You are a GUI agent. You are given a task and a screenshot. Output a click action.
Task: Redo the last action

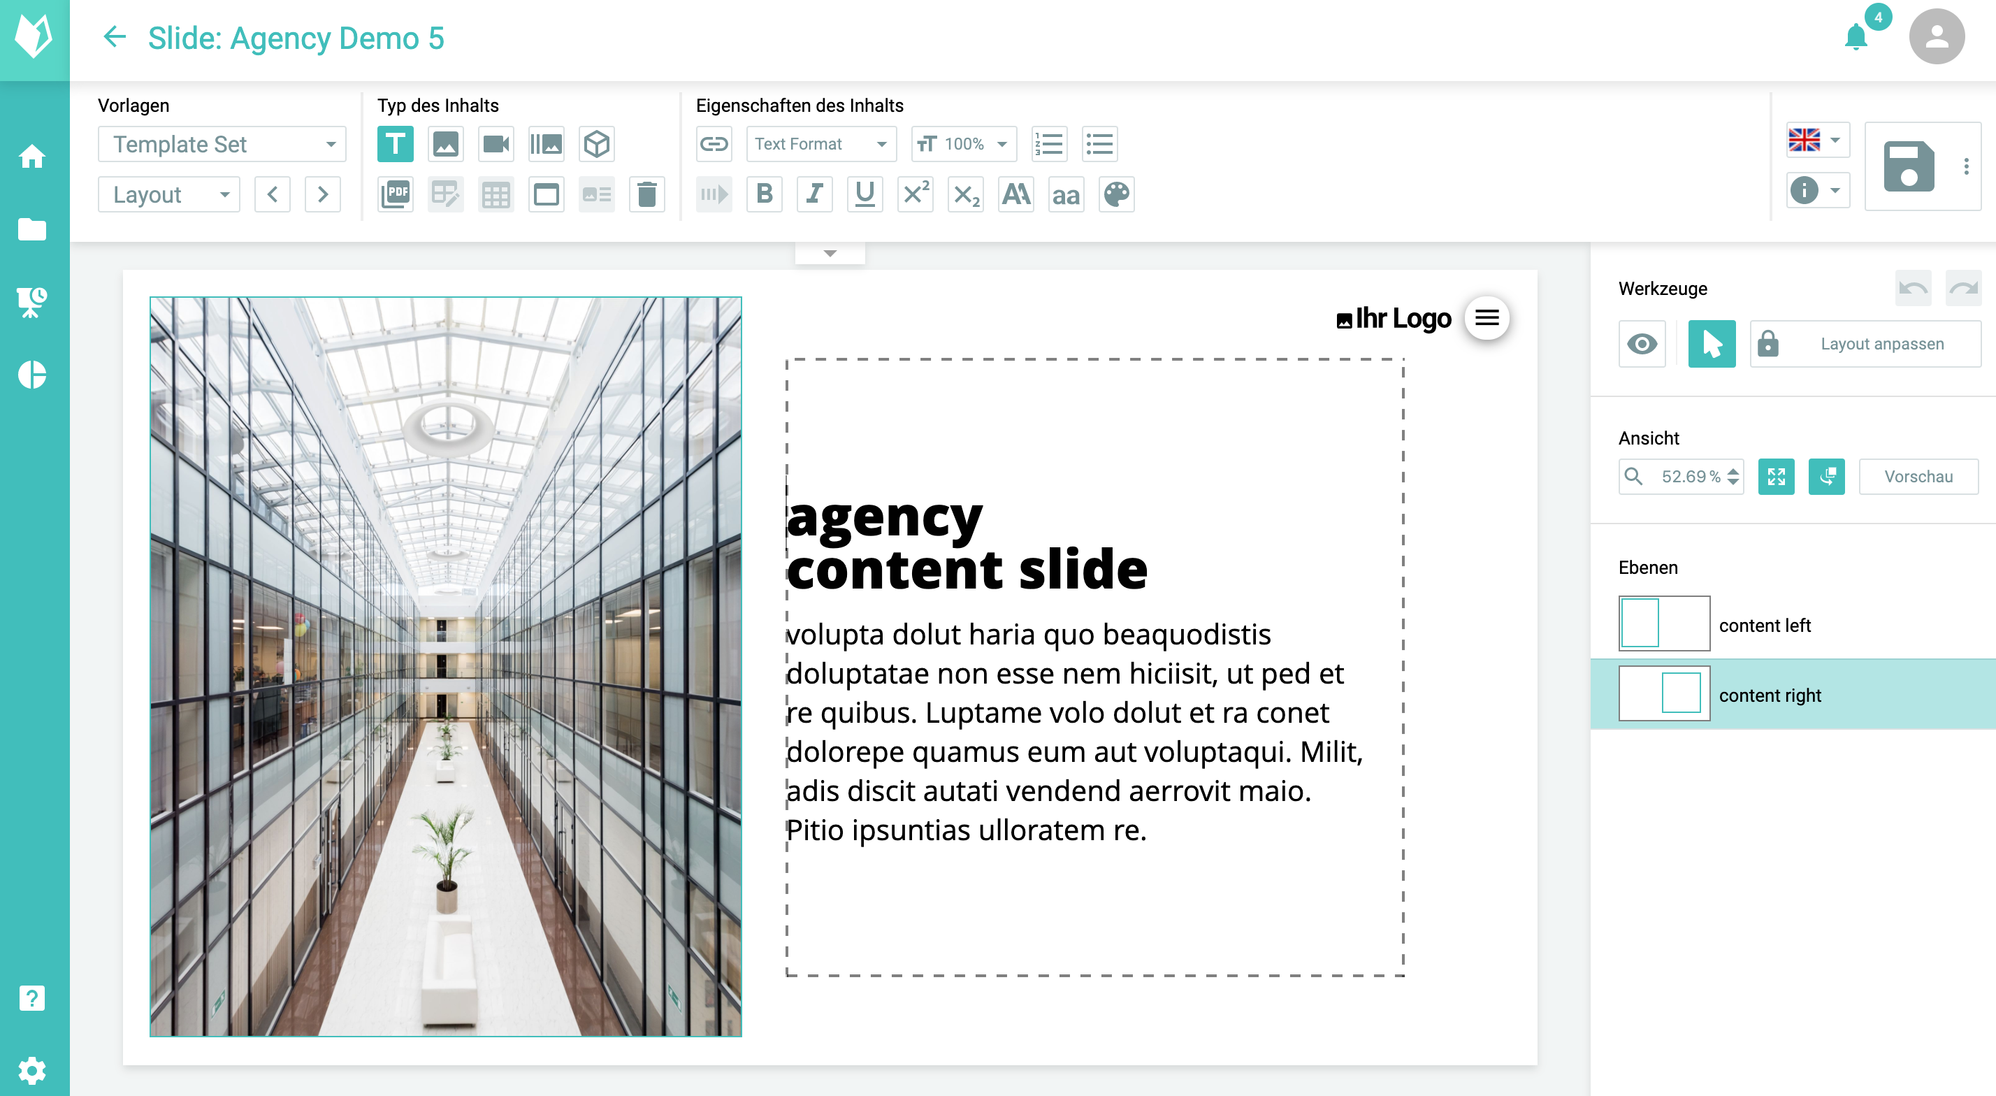tap(1963, 289)
